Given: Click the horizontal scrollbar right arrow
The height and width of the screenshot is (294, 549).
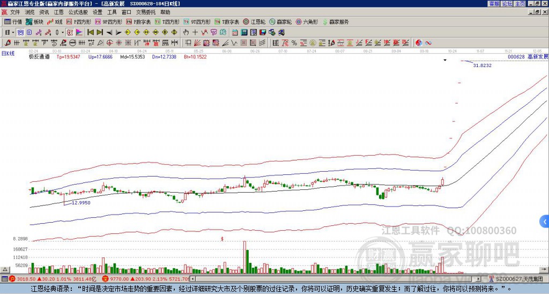Looking at the screenshot, I should [x=479, y=279].
